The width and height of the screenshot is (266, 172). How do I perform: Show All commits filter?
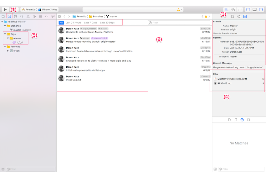pos(61,23)
